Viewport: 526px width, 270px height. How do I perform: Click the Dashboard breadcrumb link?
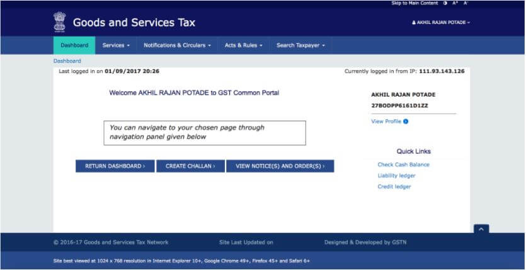67,61
